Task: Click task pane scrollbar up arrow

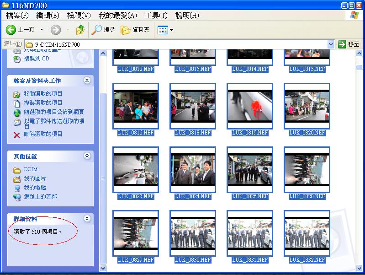Action: 103,54
